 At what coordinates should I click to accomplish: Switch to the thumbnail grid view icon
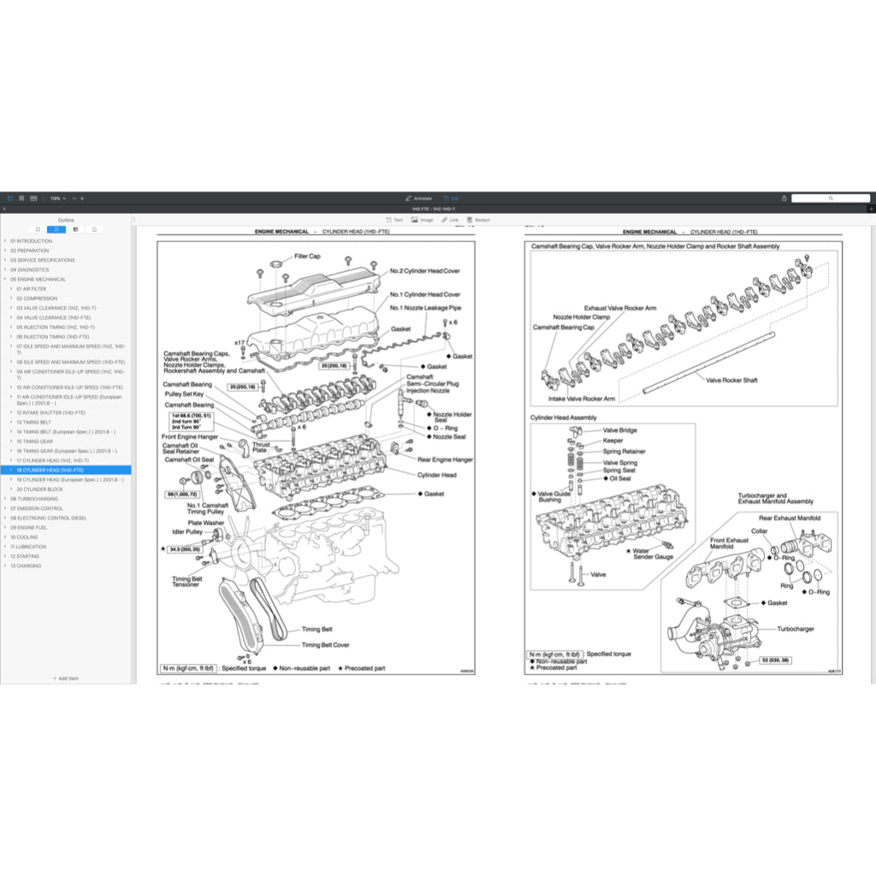pos(21,198)
